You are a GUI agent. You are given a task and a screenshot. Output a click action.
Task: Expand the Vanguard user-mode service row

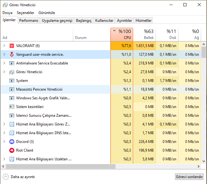click(x=4, y=54)
